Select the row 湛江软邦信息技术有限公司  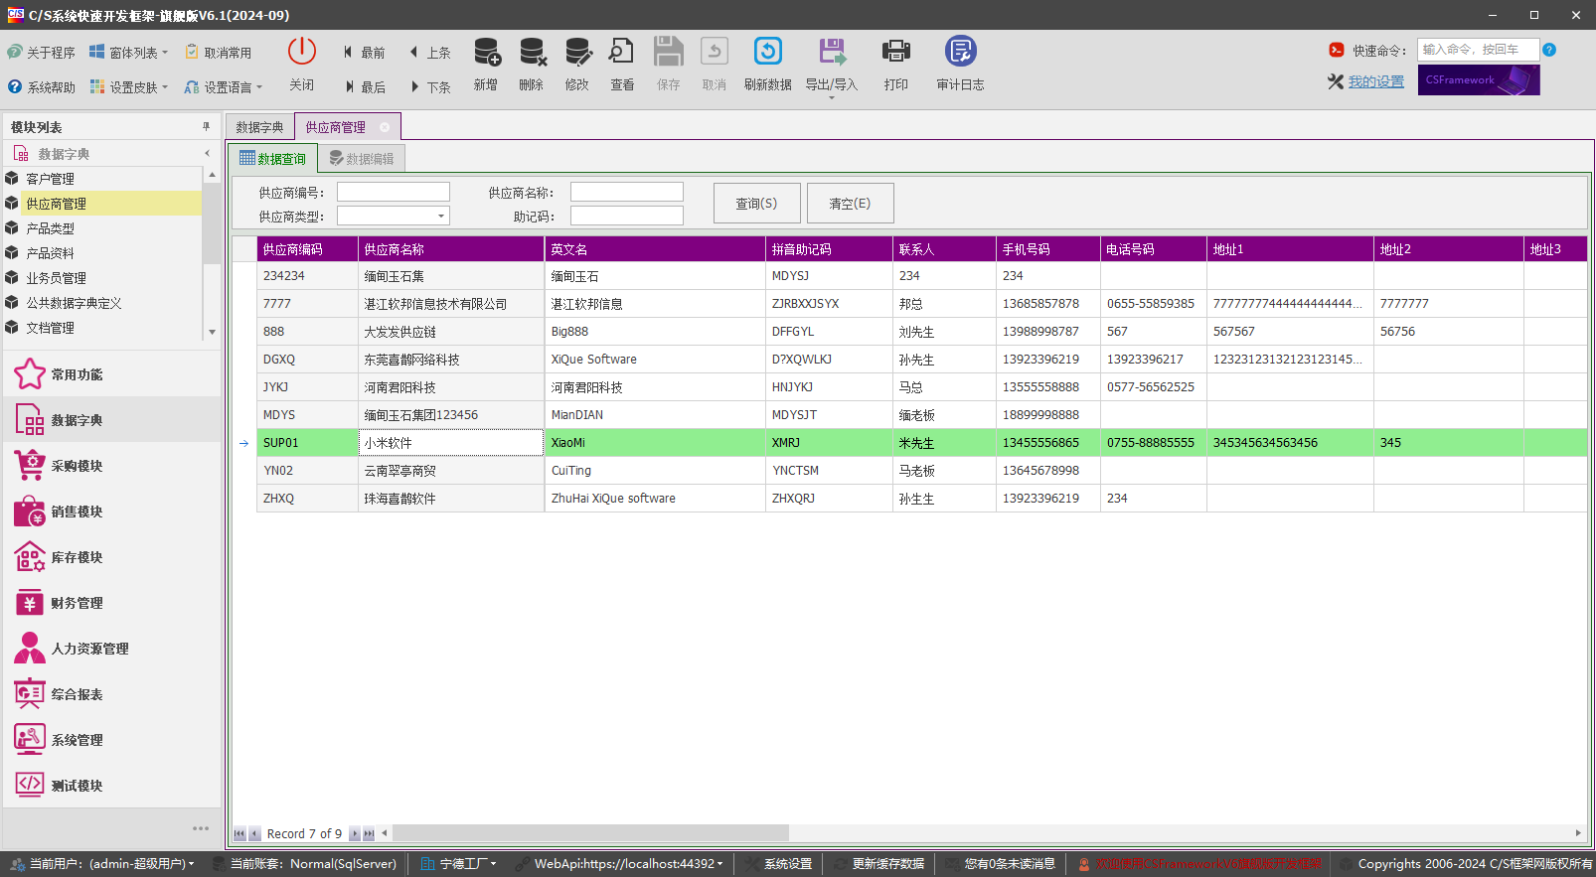click(x=921, y=304)
